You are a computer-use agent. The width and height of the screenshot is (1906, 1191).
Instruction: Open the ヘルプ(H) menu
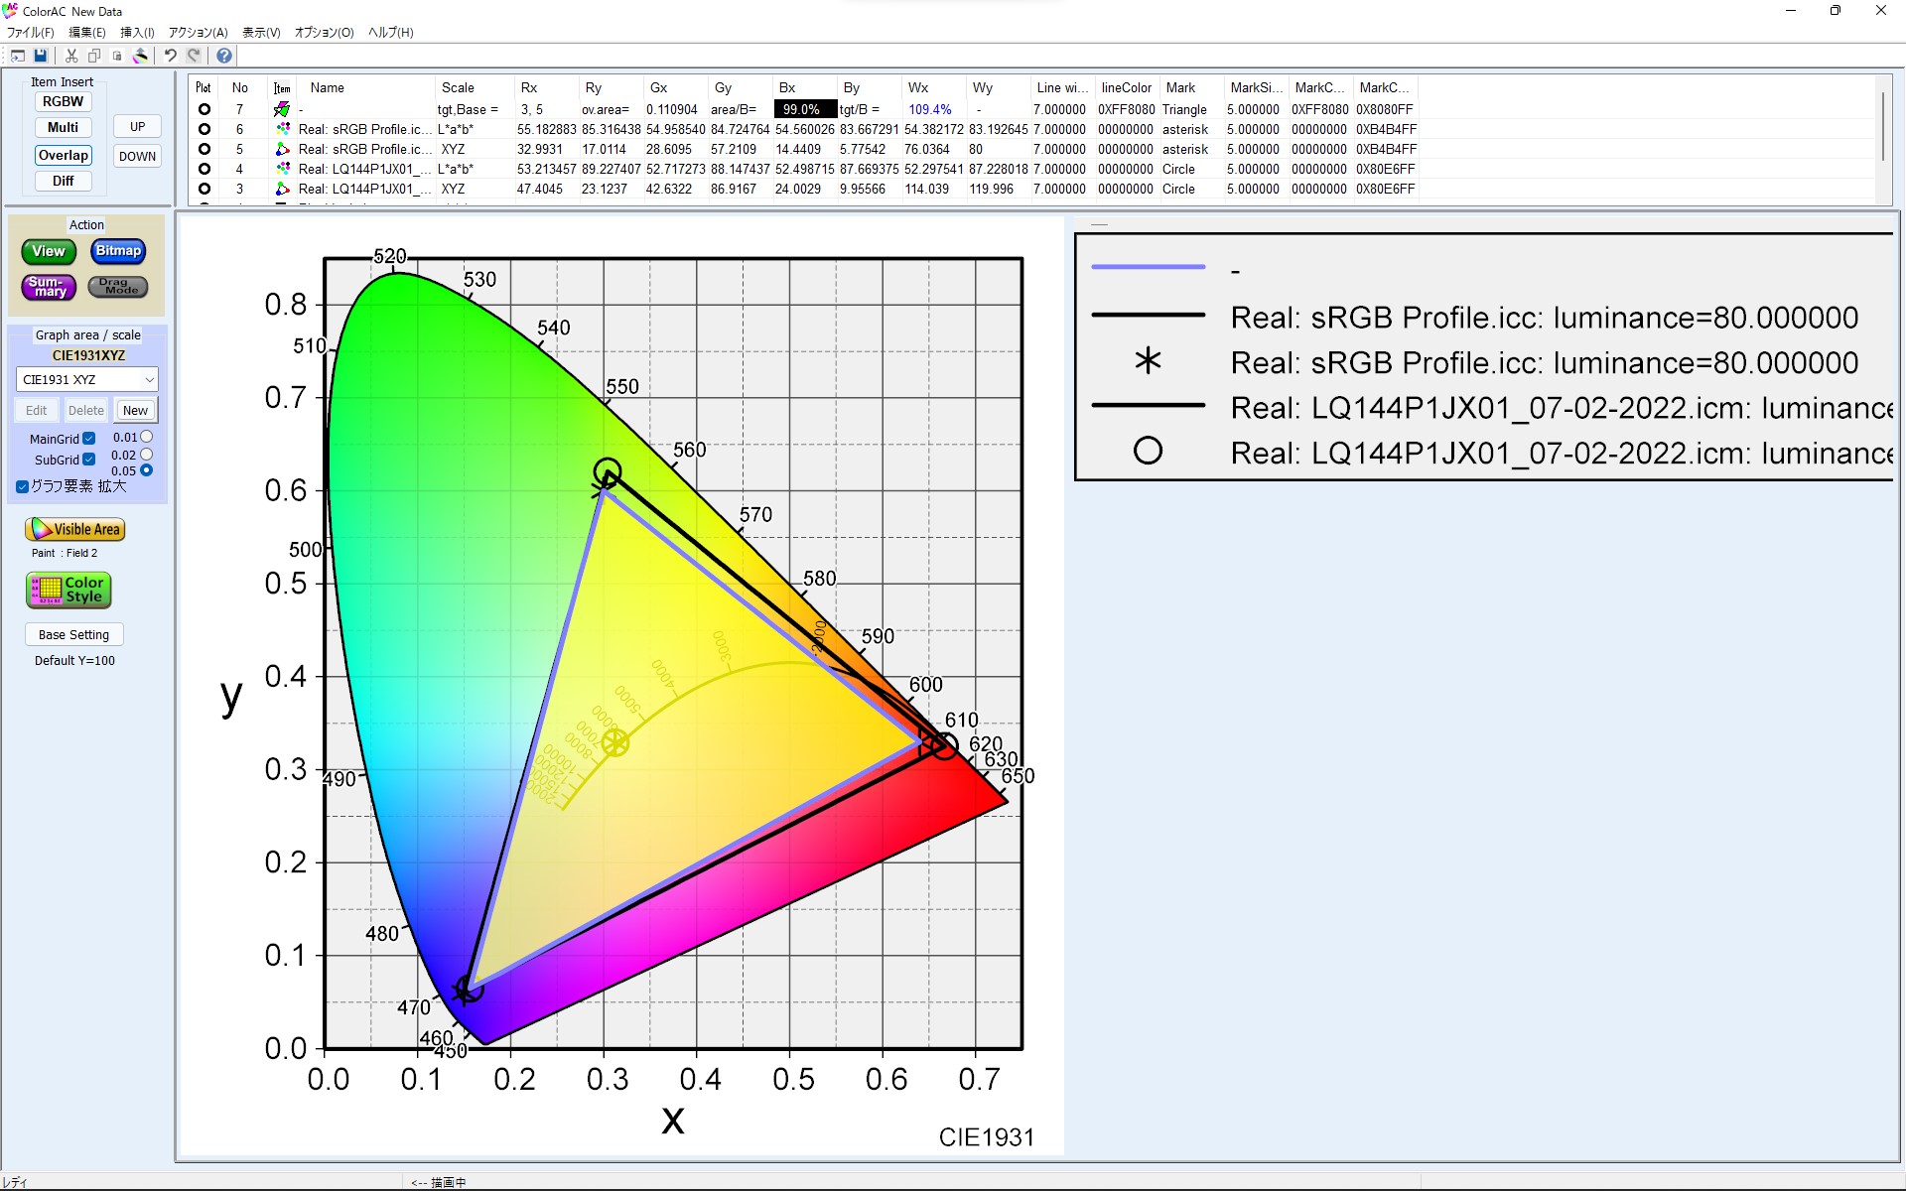point(391,33)
